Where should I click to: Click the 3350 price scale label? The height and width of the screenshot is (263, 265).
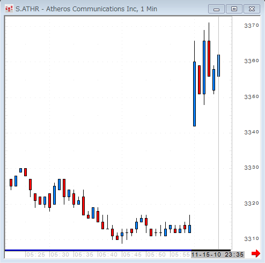click(252, 97)
